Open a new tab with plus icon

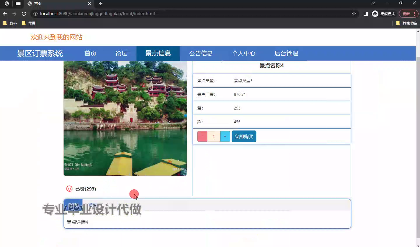point(101,3)
